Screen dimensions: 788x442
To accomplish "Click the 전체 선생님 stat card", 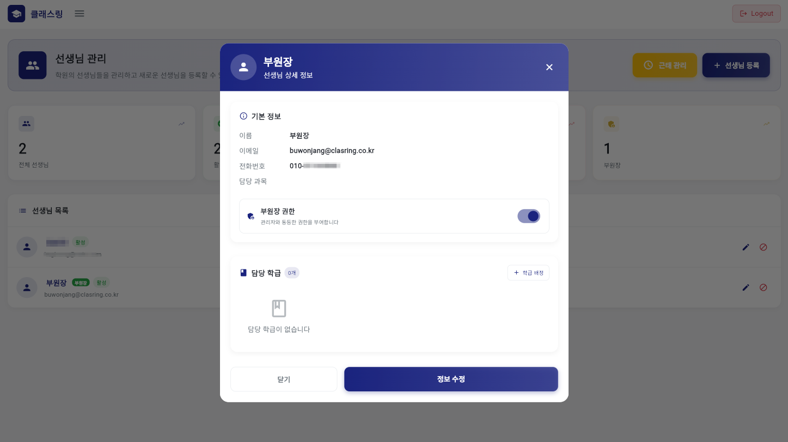I will (x=101, y=143).
